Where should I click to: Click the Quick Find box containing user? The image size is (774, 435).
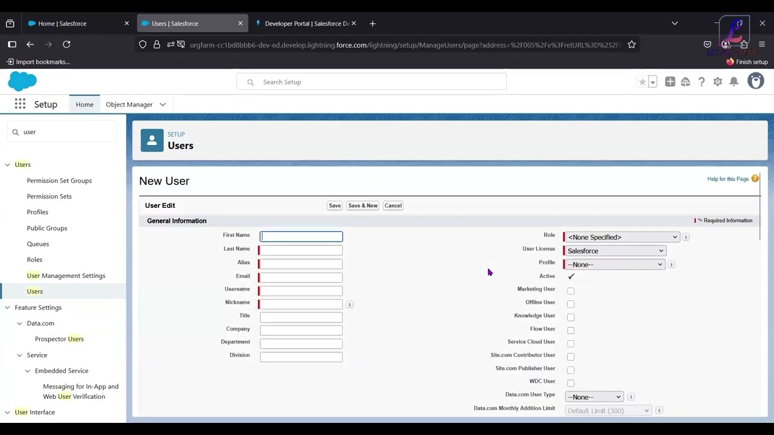tap(62, 132)
